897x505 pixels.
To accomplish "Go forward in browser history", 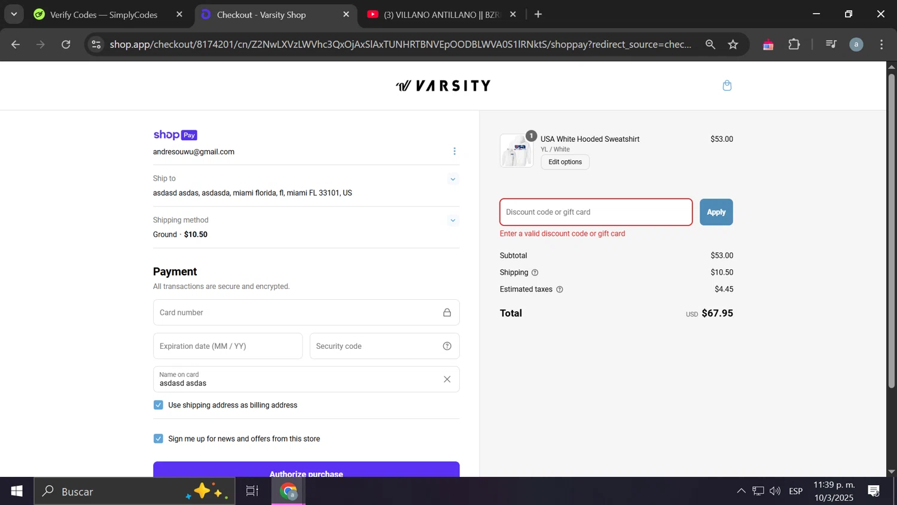I will pos(41,44).
